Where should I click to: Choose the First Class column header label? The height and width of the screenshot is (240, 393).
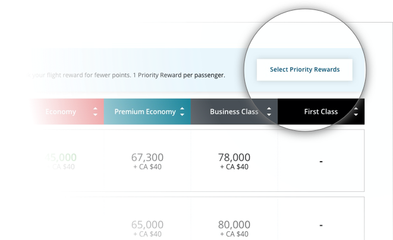point(320,112)
